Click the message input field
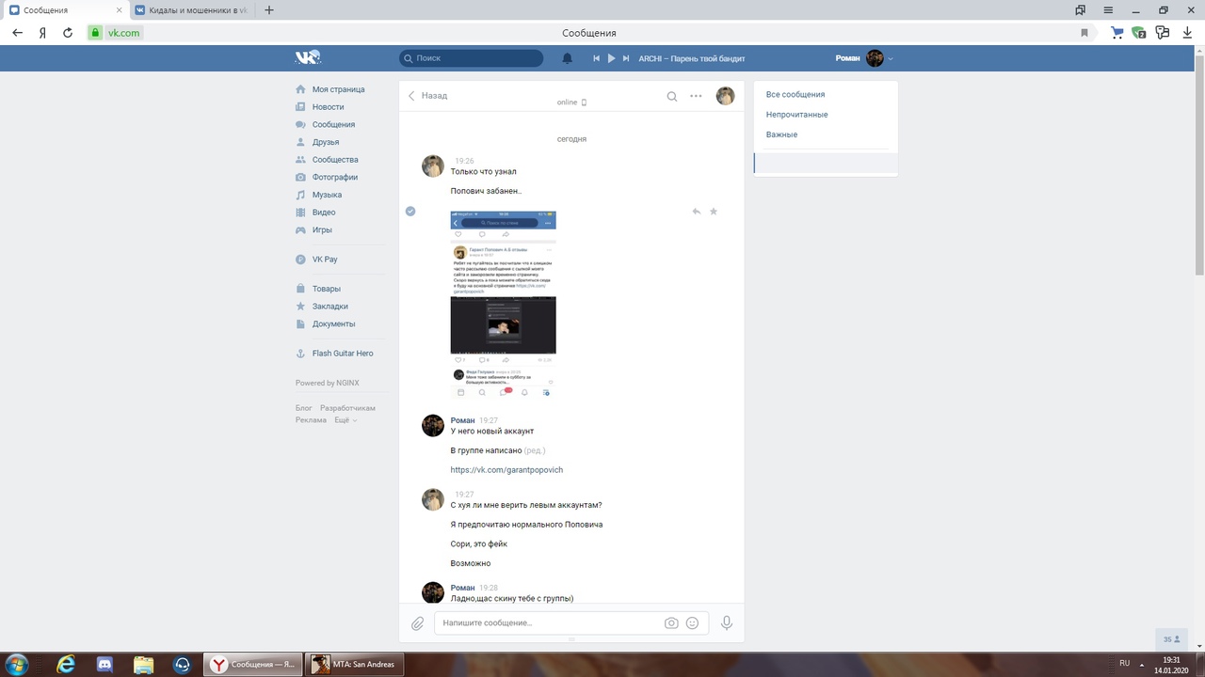 pos(546,623)
